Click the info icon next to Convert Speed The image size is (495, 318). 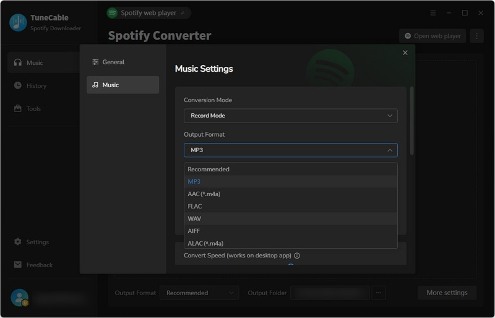pos(297,256)
